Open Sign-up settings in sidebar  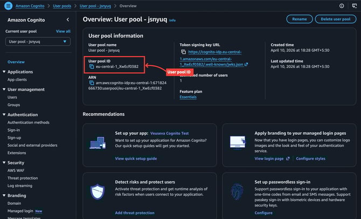pyautogui.click(x=14, y=138)
